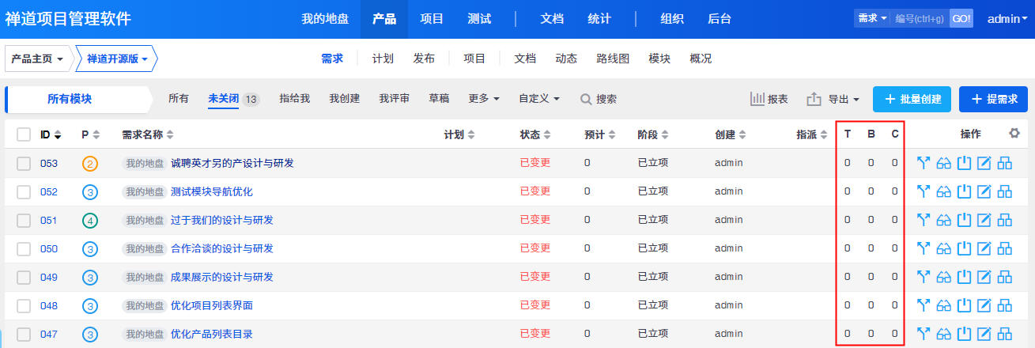Click the edit pencil icon for story 050
The height and width of the screenshot is (348, 1035).
pos(984,249)
